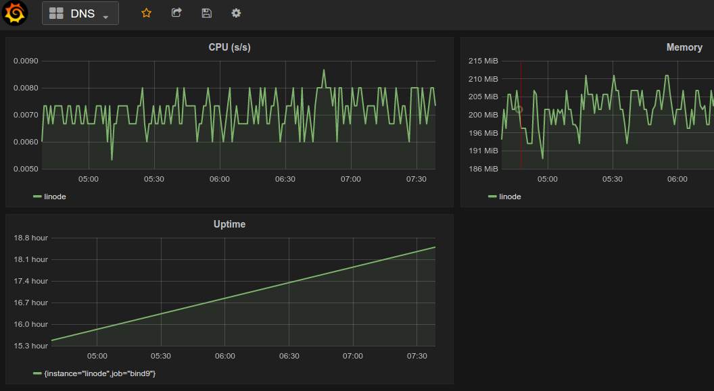Toggle the linode series in Memory legend
This screenshot has height=391, width=714.
[510, 197]
